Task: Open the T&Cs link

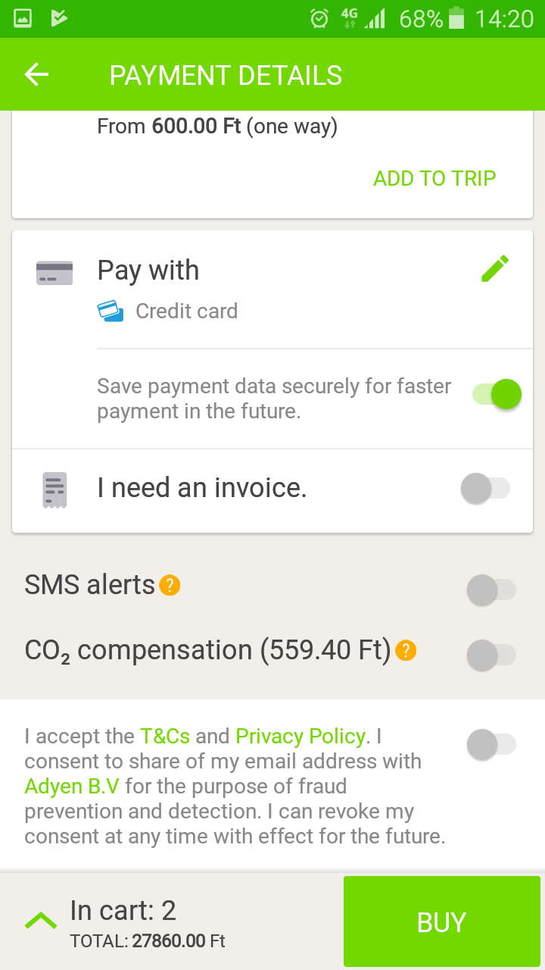Action: point(165,736)
